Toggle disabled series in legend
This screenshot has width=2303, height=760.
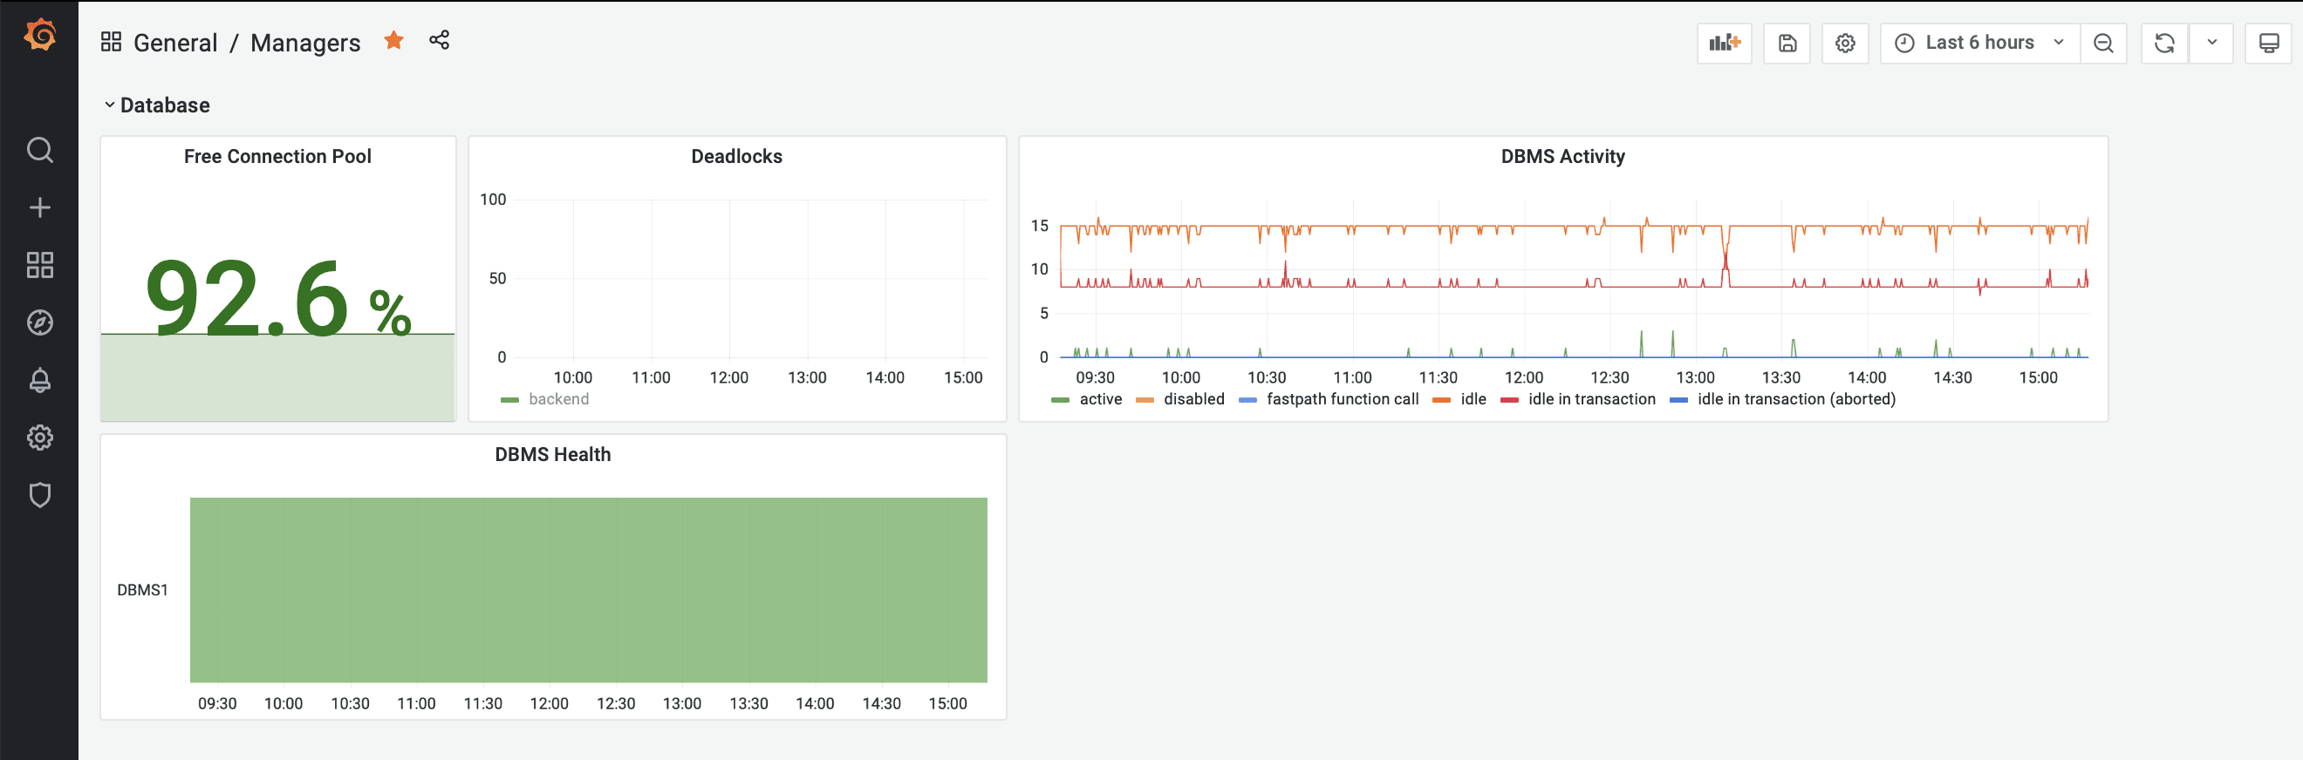point(1193,399)
